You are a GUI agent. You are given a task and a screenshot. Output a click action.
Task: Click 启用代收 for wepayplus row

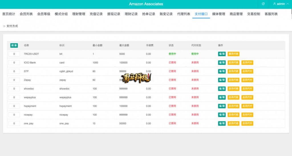click(x=234, y=97)
